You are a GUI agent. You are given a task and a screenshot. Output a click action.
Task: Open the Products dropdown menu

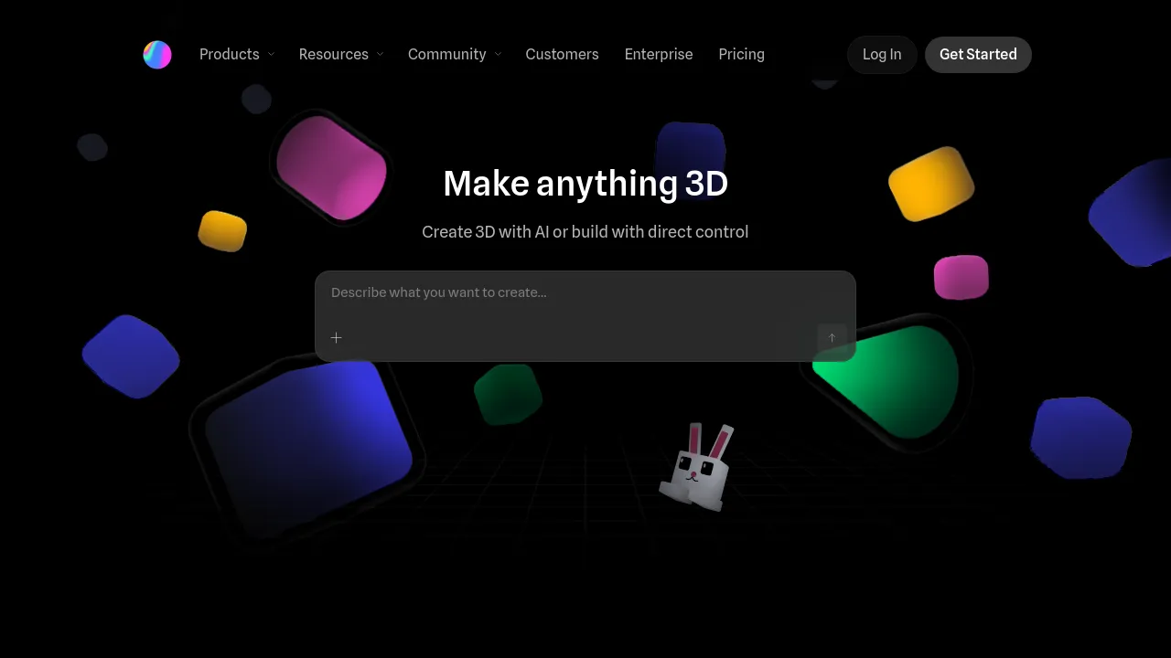click(237, 55)
